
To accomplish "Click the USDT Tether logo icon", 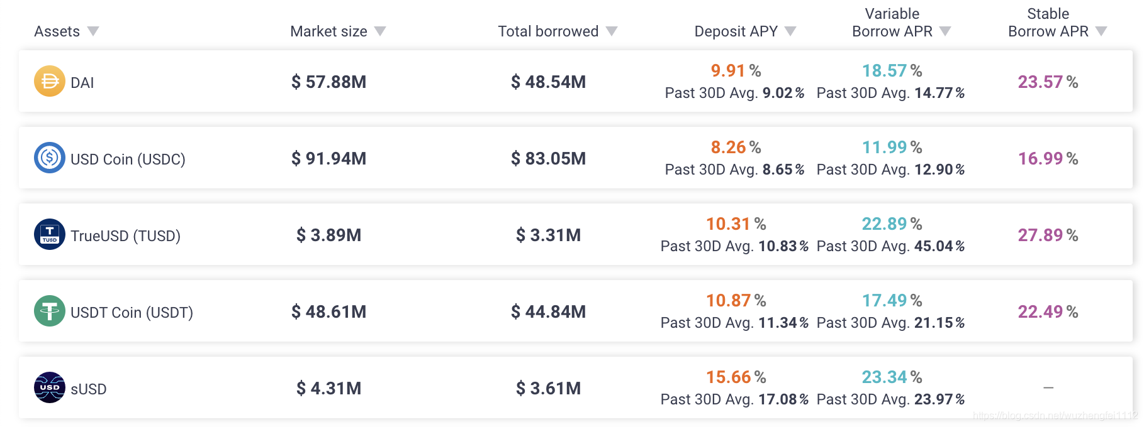I will tap(50, 311).
